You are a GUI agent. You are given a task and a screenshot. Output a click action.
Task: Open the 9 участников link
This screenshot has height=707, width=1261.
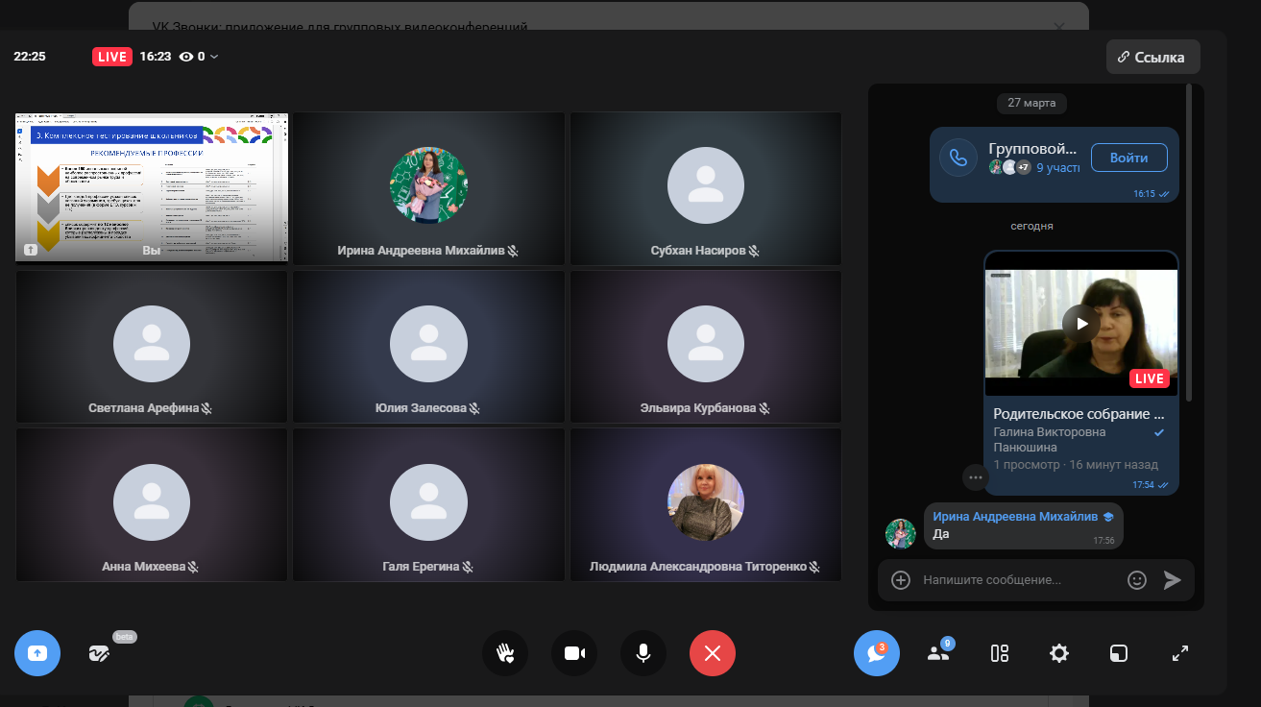click(x=1057, y=167)
